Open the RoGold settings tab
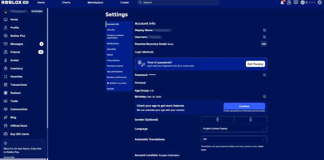 click(119, 89)
